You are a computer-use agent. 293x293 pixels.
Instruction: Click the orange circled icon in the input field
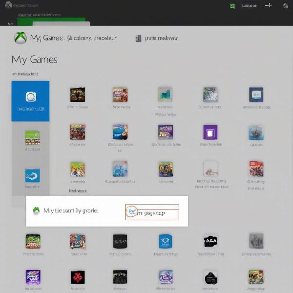point(131,211)
